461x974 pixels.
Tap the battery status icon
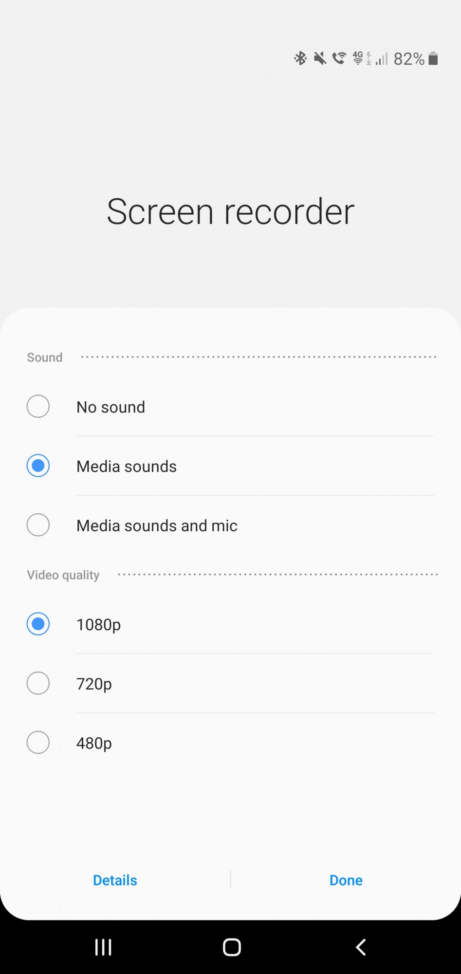(433, 59)
